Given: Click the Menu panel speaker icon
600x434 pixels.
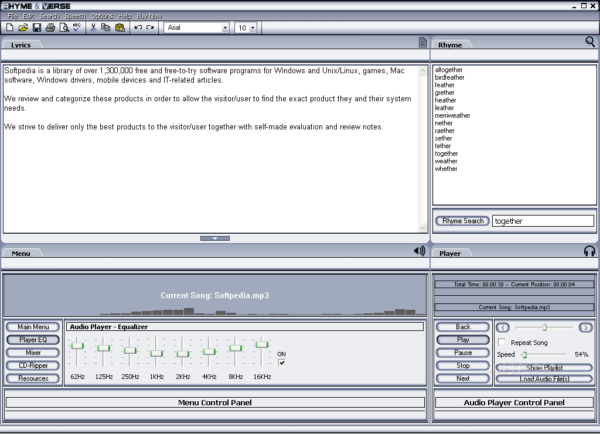Looking at the screenshot, I should [420, 251].
